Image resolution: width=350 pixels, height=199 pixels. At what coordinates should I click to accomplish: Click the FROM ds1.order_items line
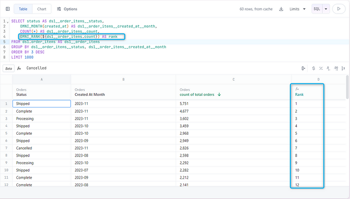[x=56, y=42]
